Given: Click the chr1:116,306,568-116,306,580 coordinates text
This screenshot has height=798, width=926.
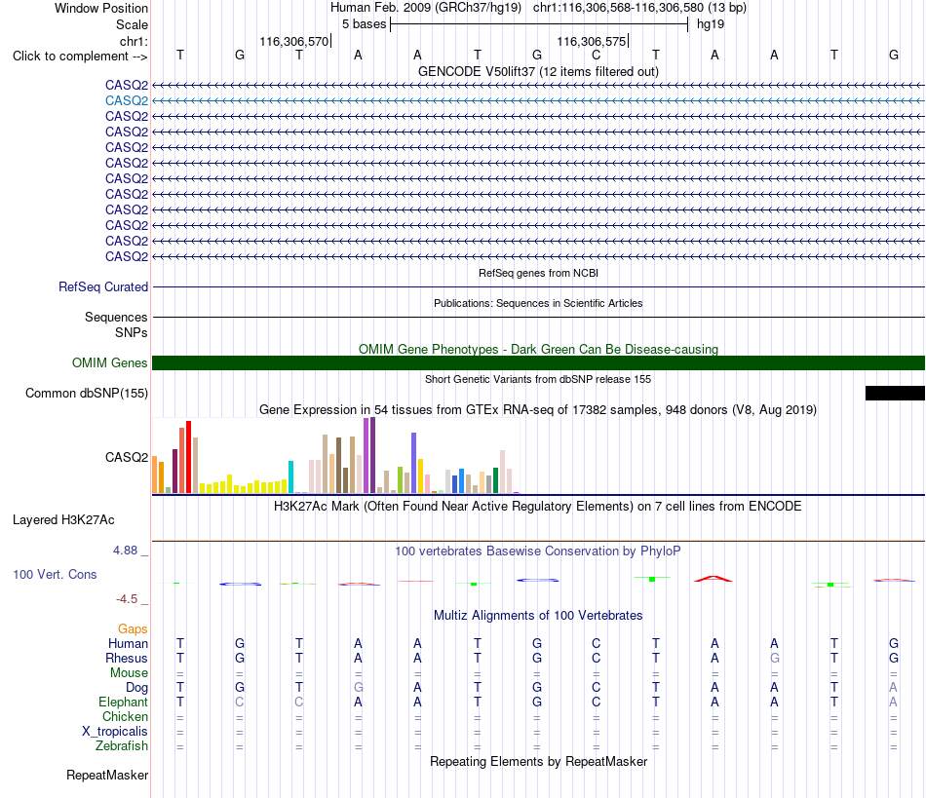Looking at the screenshot, I should point(618,8).
